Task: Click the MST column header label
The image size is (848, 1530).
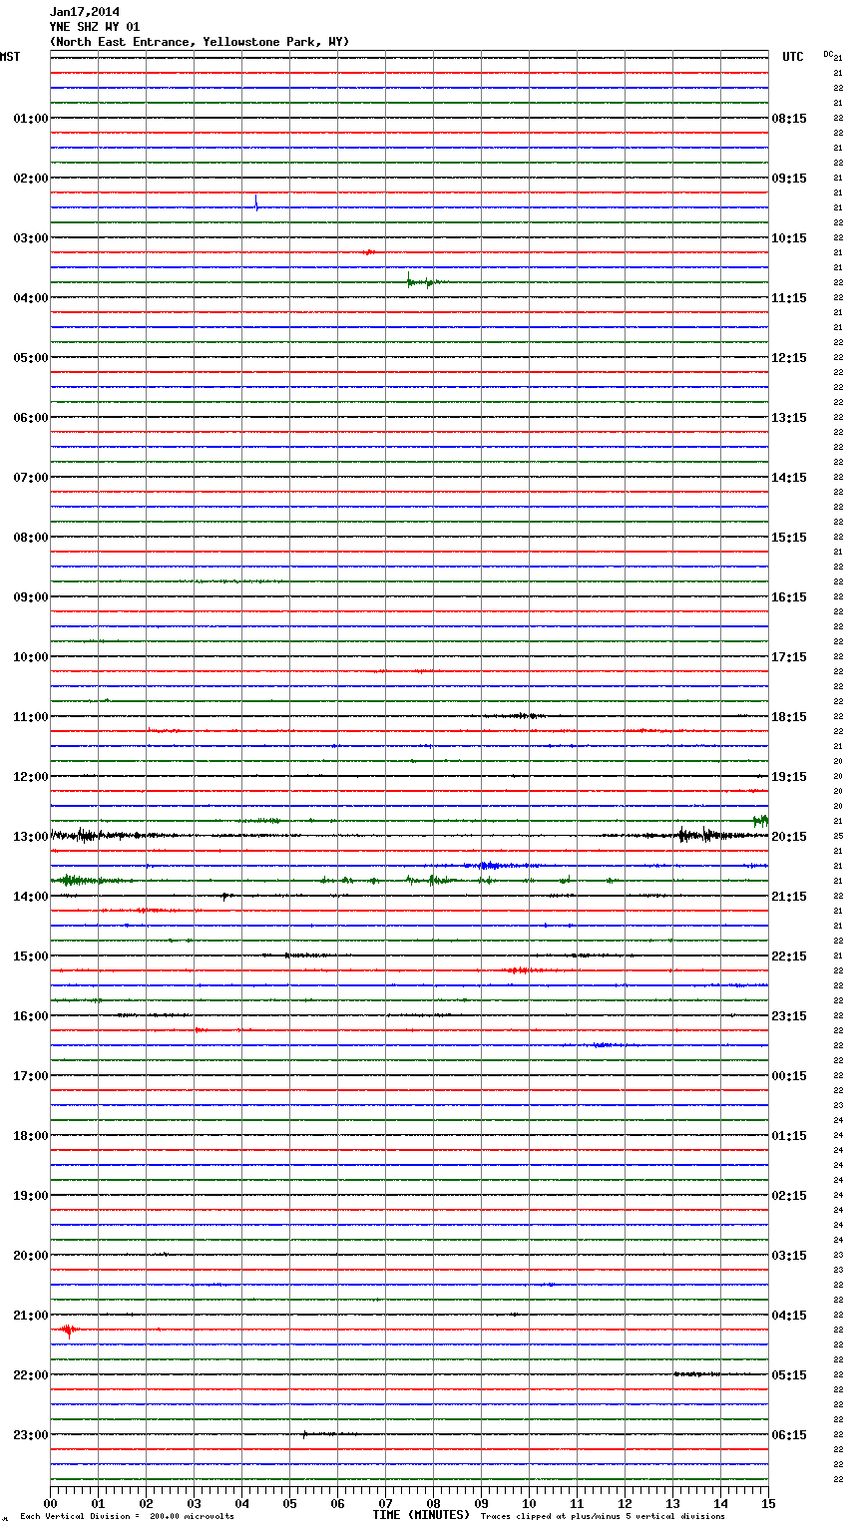Action: (10, 57)
